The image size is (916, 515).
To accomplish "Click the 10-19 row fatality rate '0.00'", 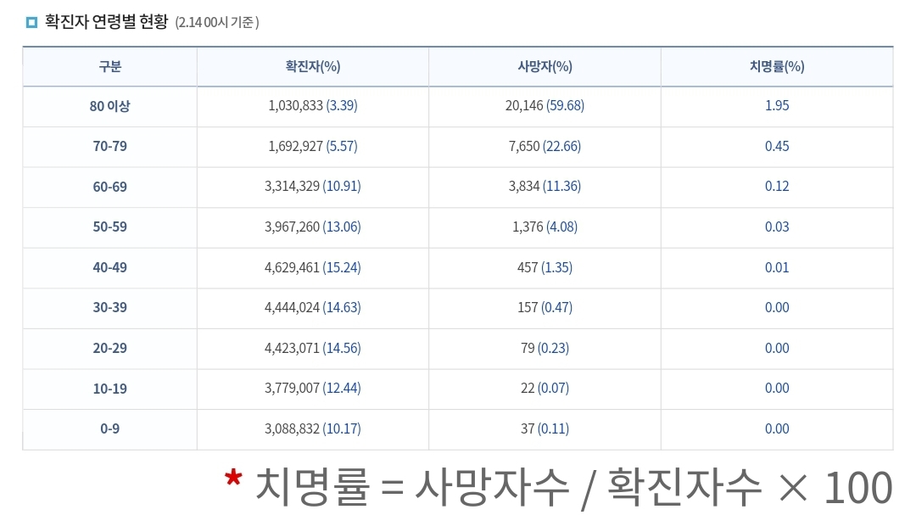I will click(777, 388).
